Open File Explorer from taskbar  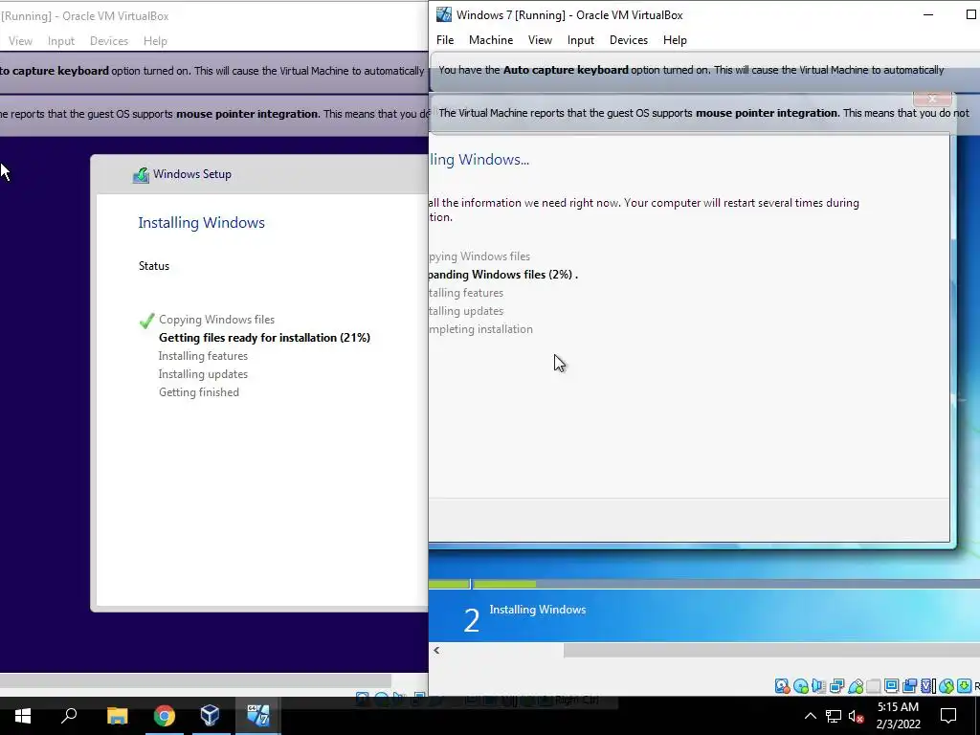117,716
